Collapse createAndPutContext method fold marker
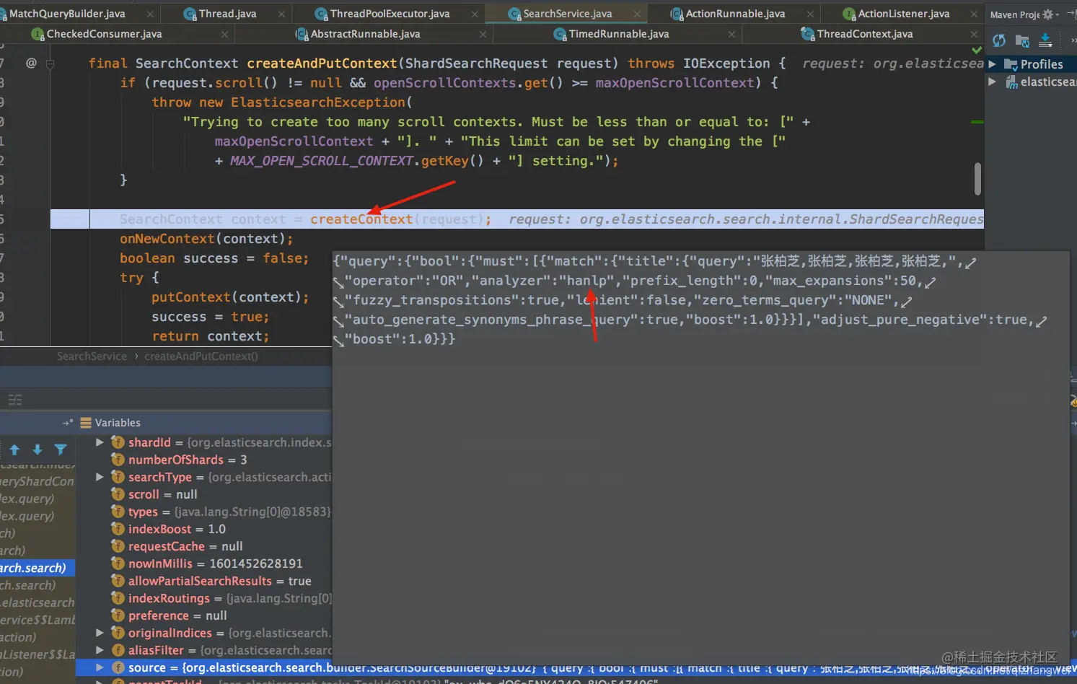1077x684 pixels. coord(50,63)
